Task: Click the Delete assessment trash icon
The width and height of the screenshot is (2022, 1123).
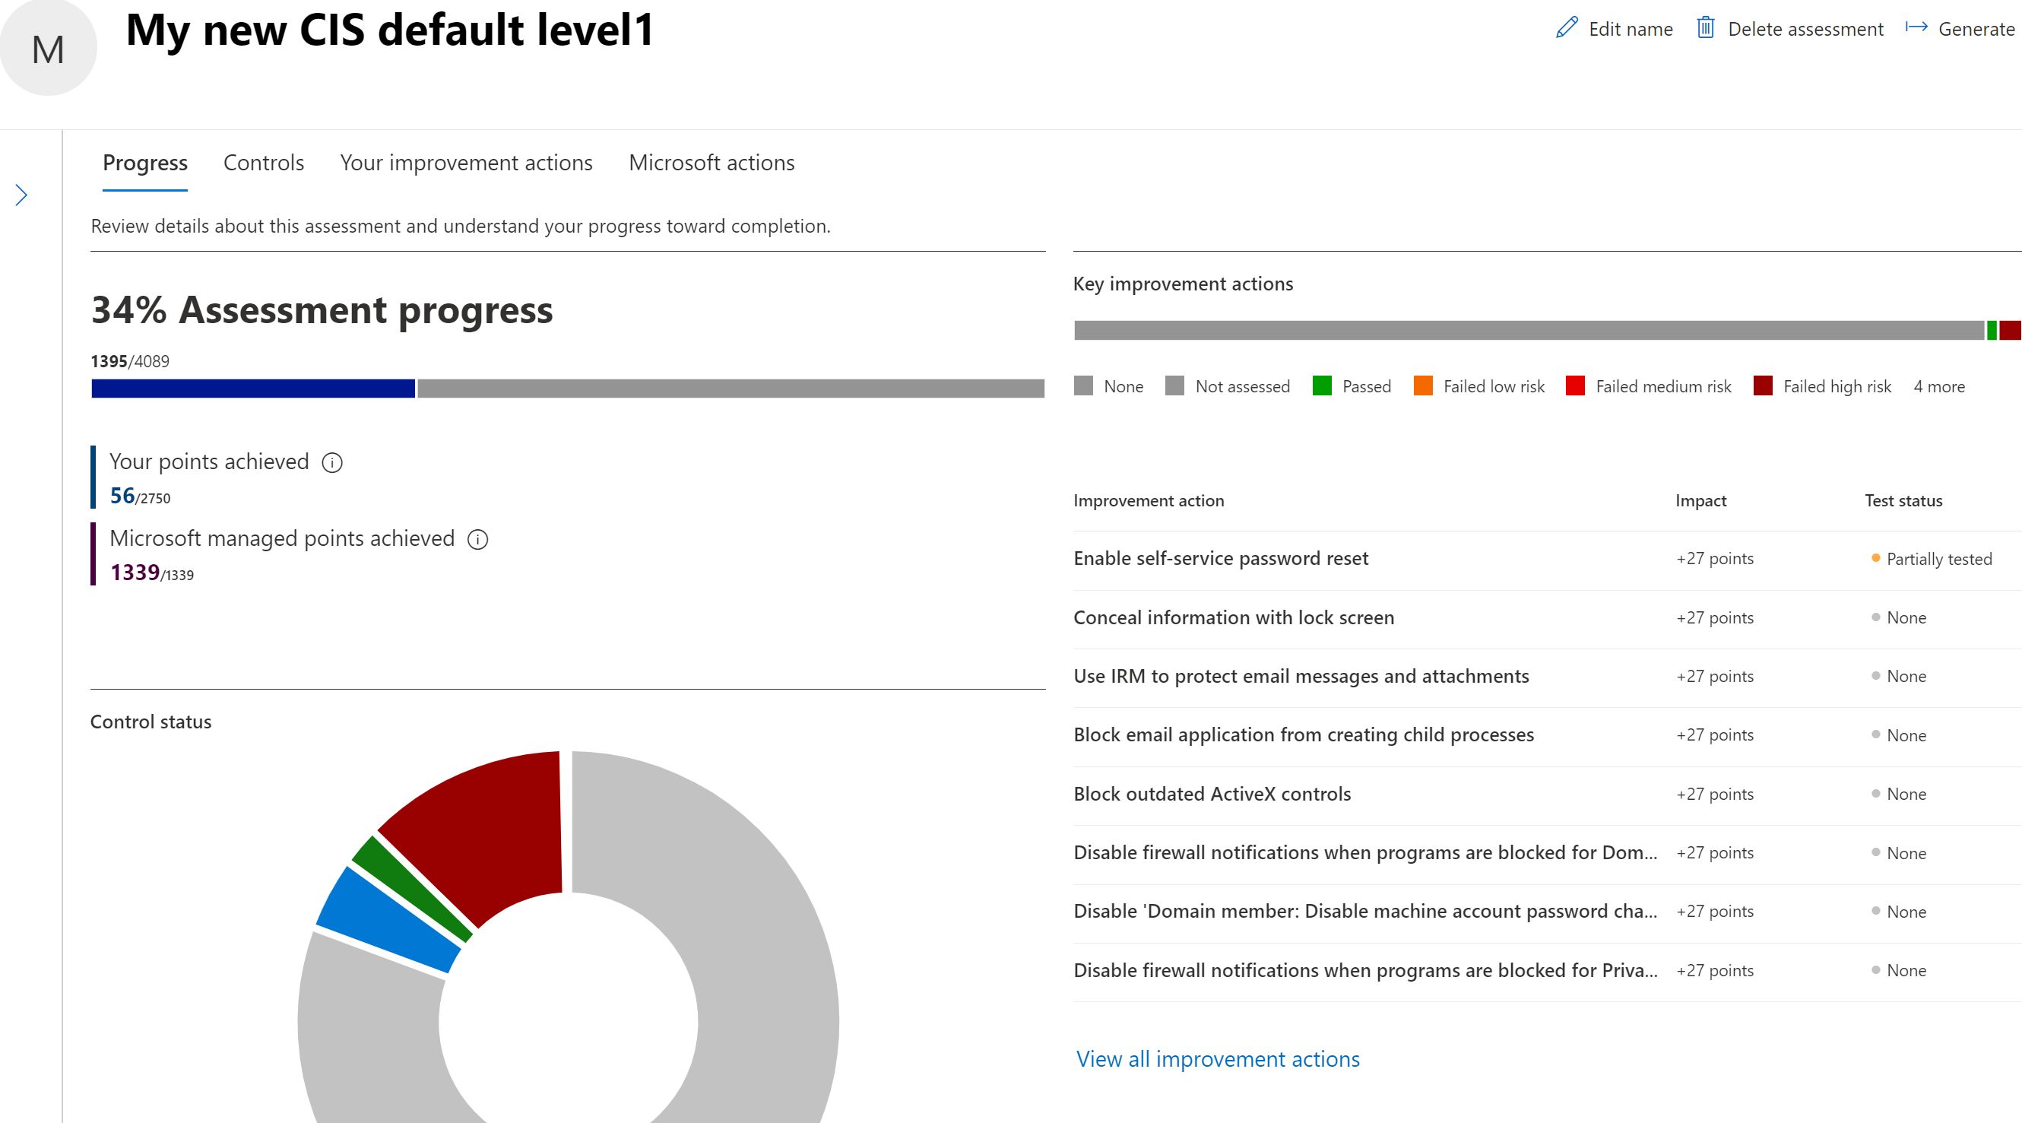Action: pos(1705,28)
